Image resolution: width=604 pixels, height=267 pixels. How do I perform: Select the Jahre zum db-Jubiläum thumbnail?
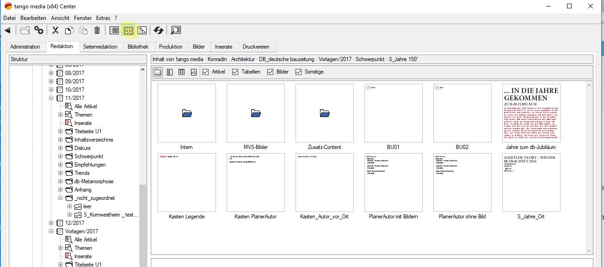coord(531,113)
